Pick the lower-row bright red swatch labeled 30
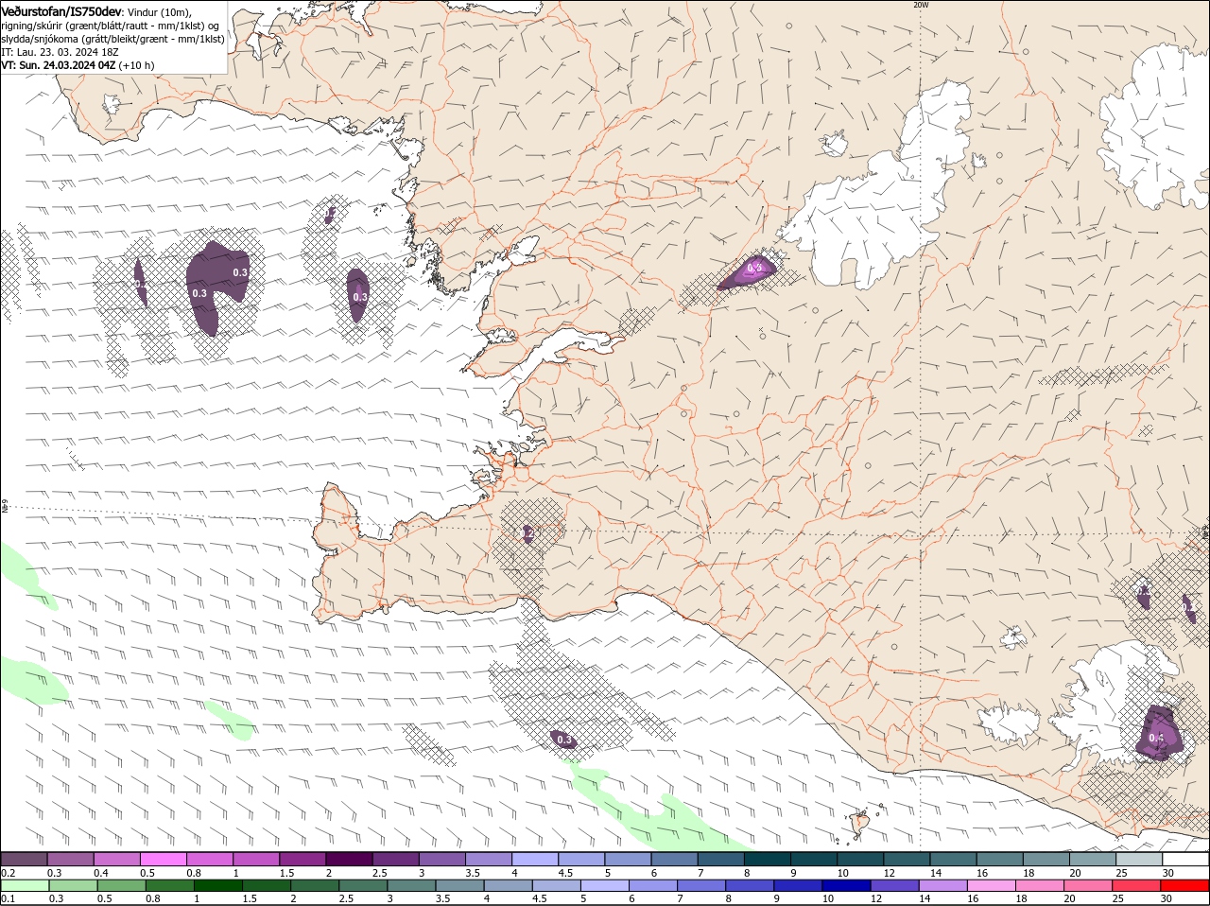Screen dimensions: 1210x906 [1185, 885]
